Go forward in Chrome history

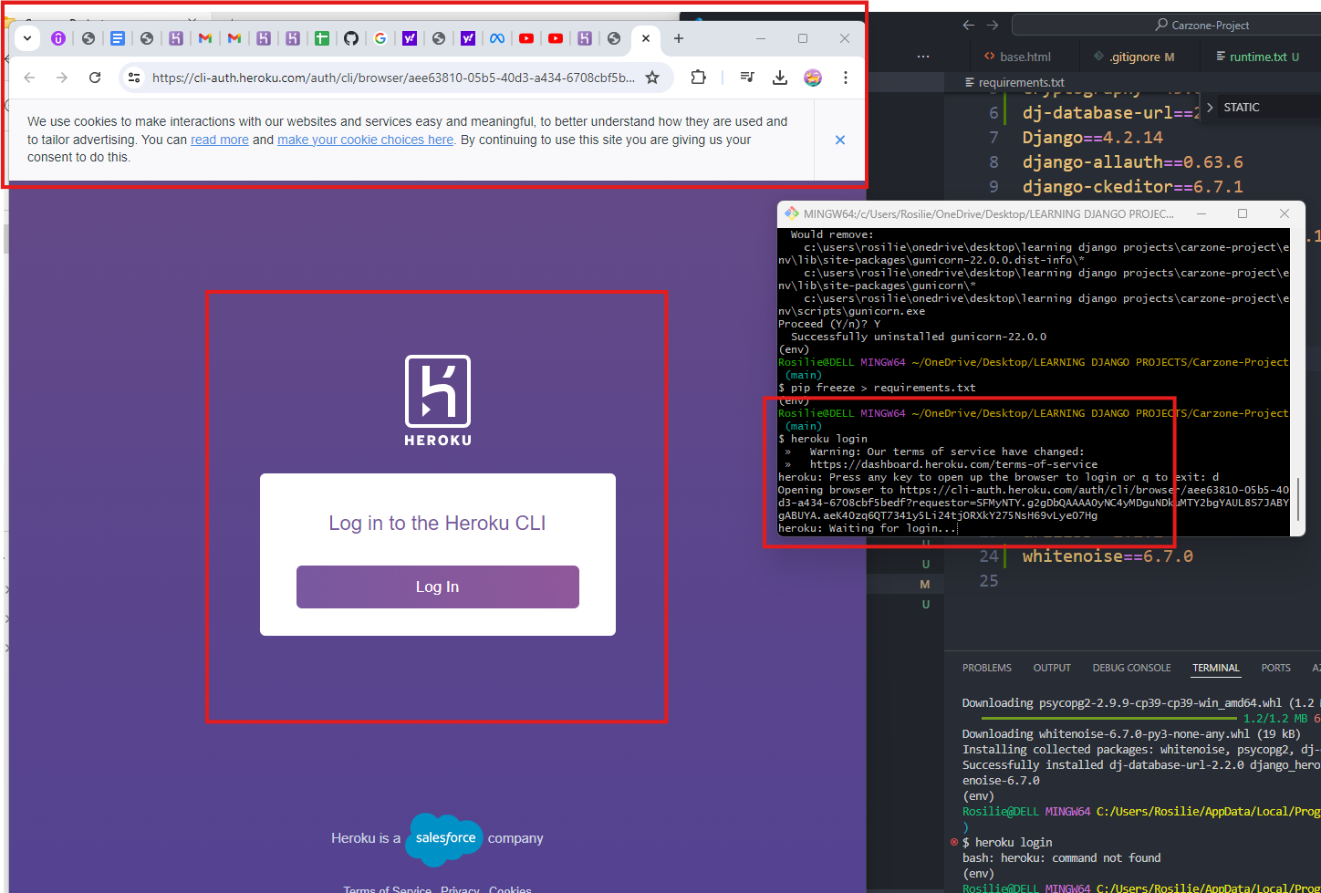pos(62,78)
